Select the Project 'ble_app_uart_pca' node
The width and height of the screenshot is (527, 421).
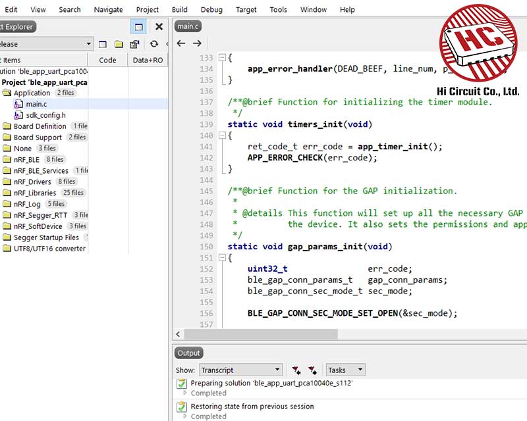pos(44,82)
